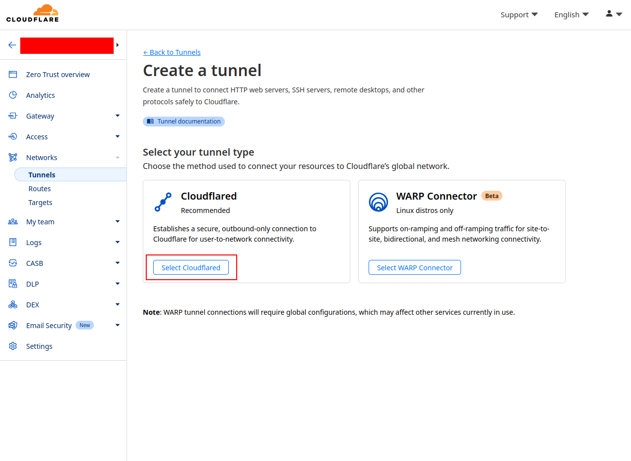631x461 pixels.
Task: Open the Support dropdown menu
Action: click(x=519, y=15)
